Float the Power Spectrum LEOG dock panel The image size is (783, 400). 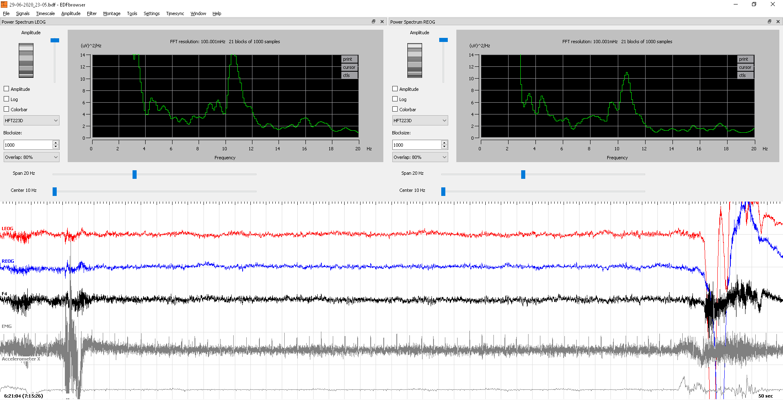click(374, 22)
